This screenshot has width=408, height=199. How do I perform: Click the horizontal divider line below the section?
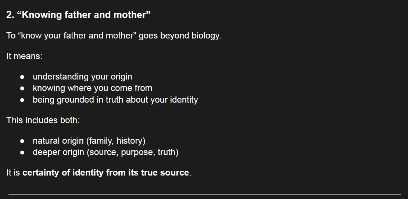[x=204, y=194]
